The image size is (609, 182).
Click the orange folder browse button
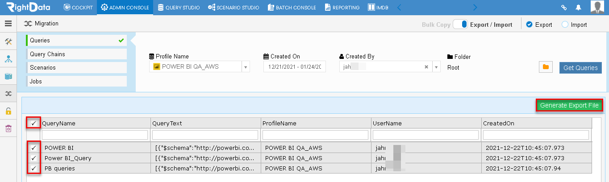[546, 67]
